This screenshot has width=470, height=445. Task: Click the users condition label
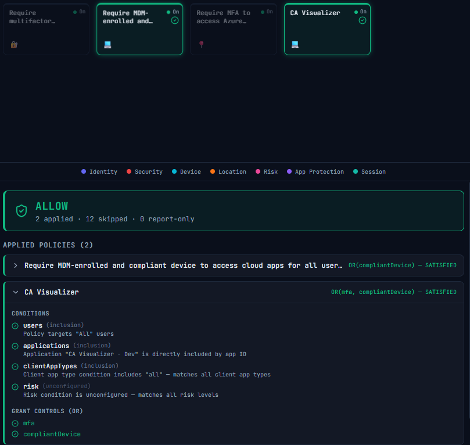33,325
